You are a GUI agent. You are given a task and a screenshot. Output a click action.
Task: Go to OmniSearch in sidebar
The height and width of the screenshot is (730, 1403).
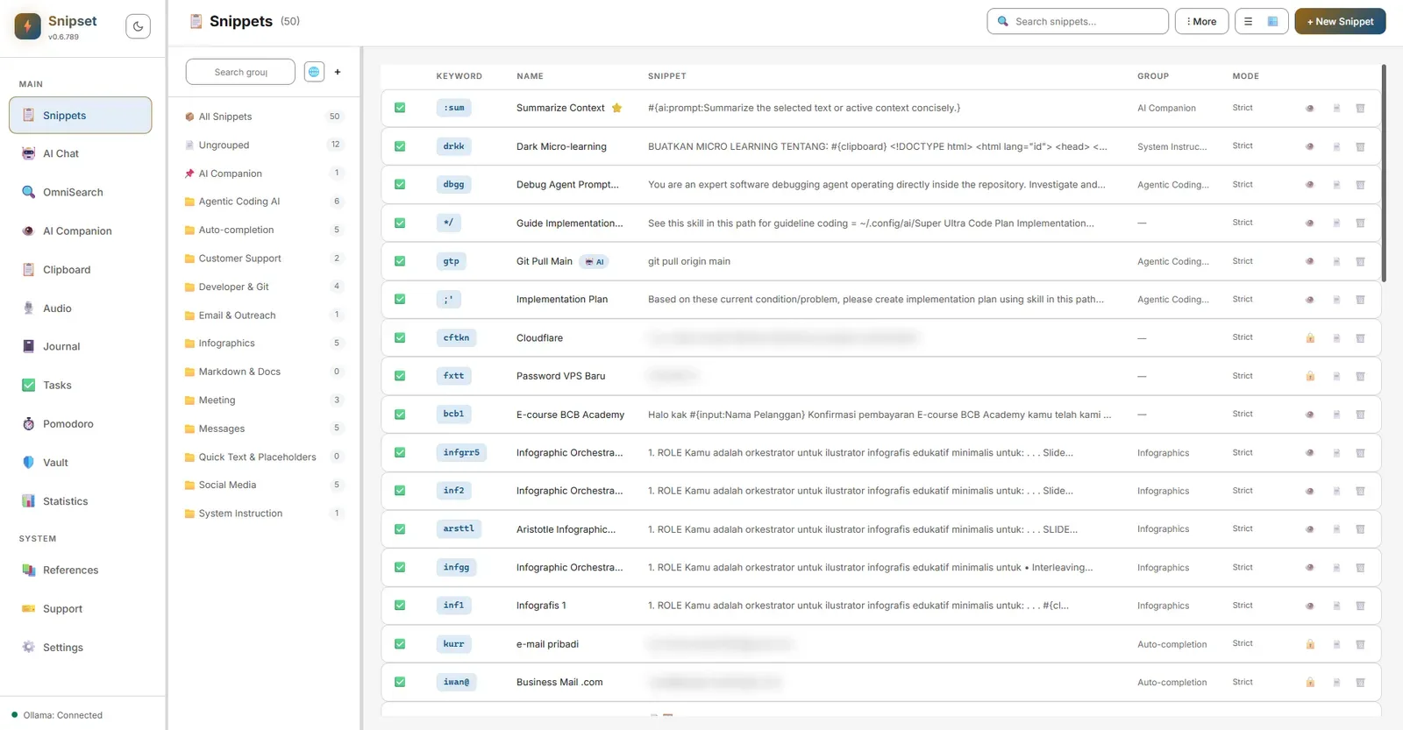tap(80, 192)
